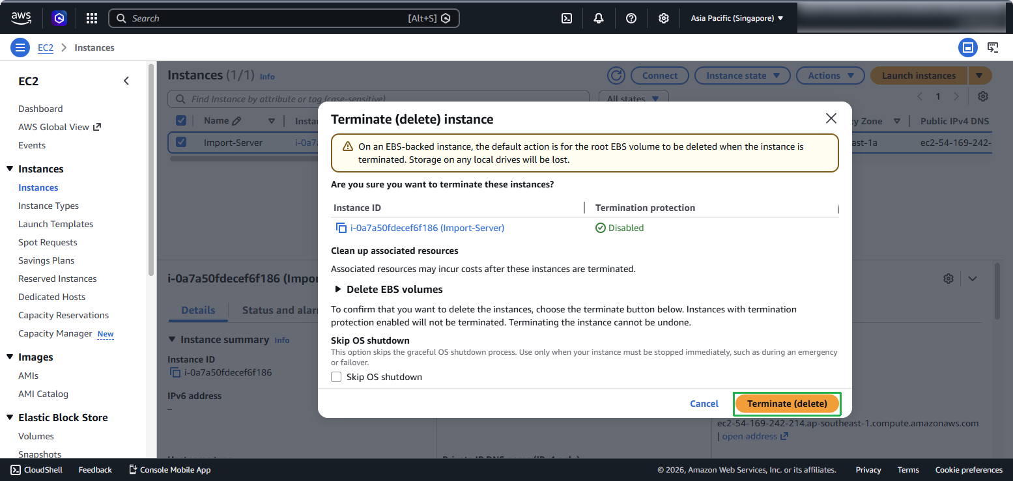Toggle the blue split panel icon
1013x481 pixels.
[968, 48]
